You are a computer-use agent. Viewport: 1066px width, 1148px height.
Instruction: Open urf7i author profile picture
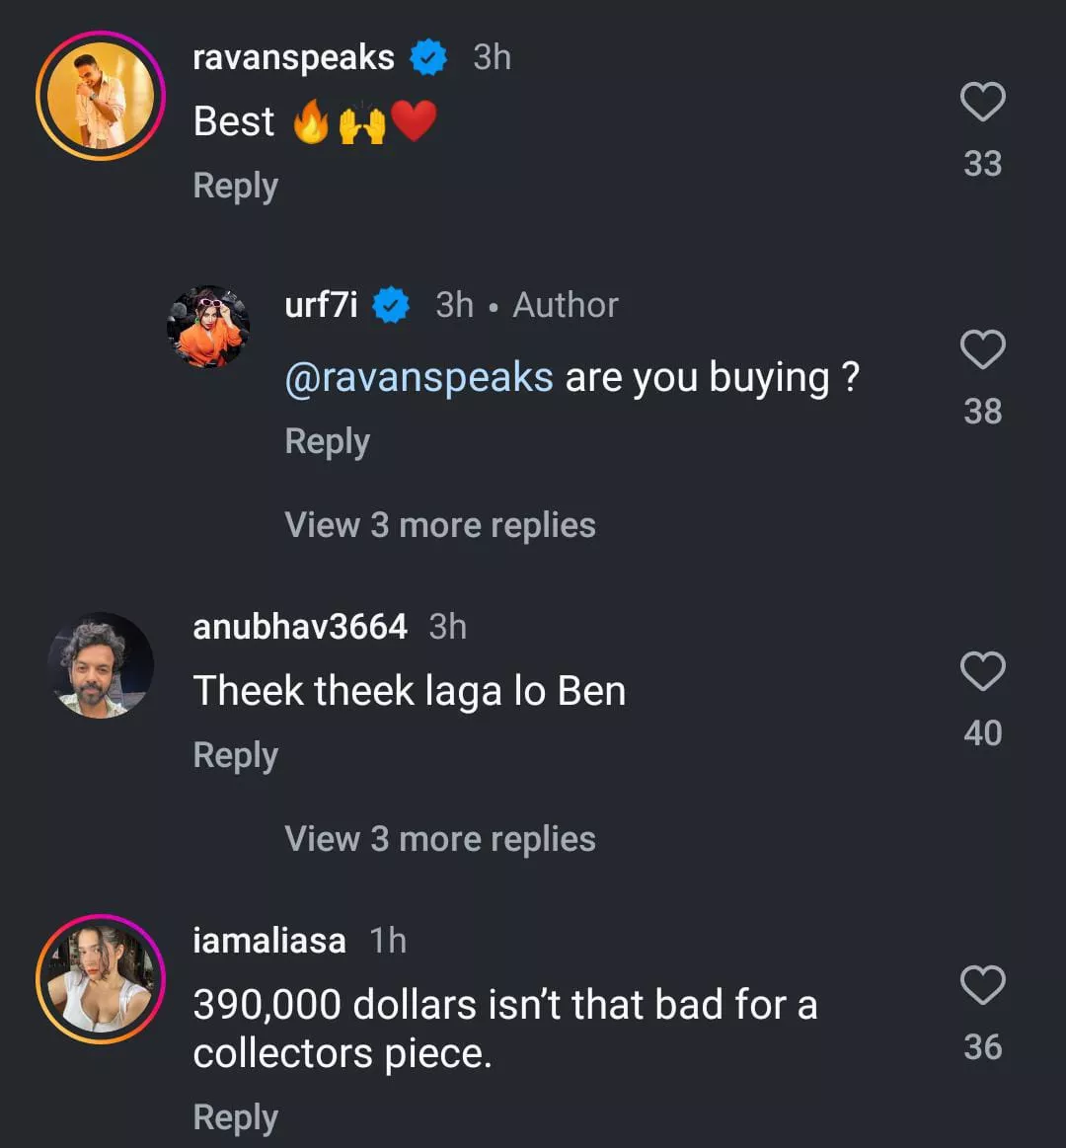coord(207,328)
